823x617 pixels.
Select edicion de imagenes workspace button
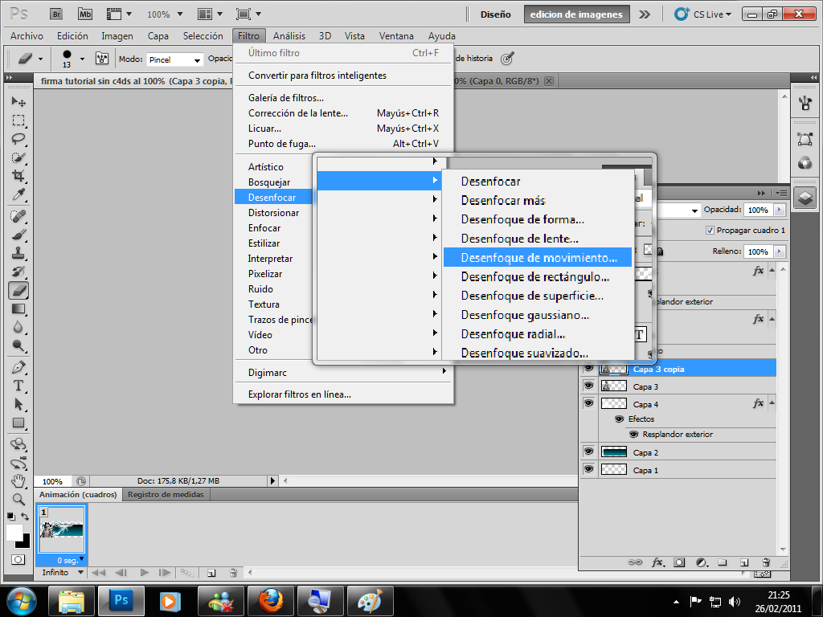coord(576,14)
